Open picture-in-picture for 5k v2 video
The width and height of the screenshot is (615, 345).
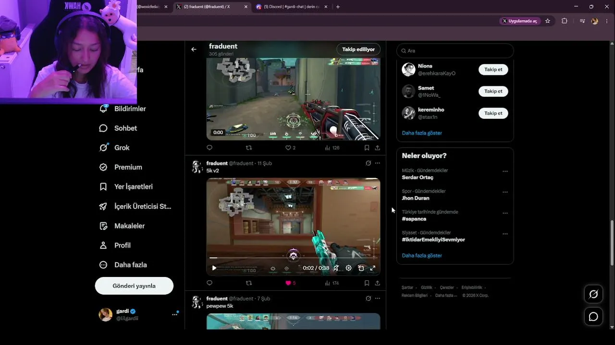tap(361, 268)
